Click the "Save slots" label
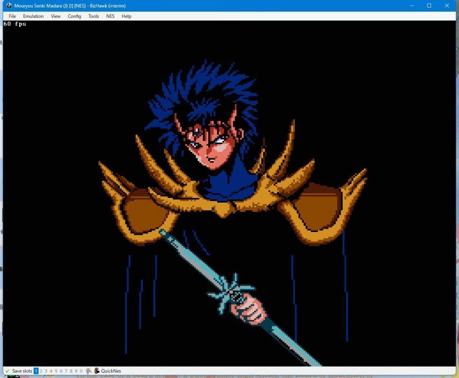Viewport: 459px width, 378px height. pos(22,371)
